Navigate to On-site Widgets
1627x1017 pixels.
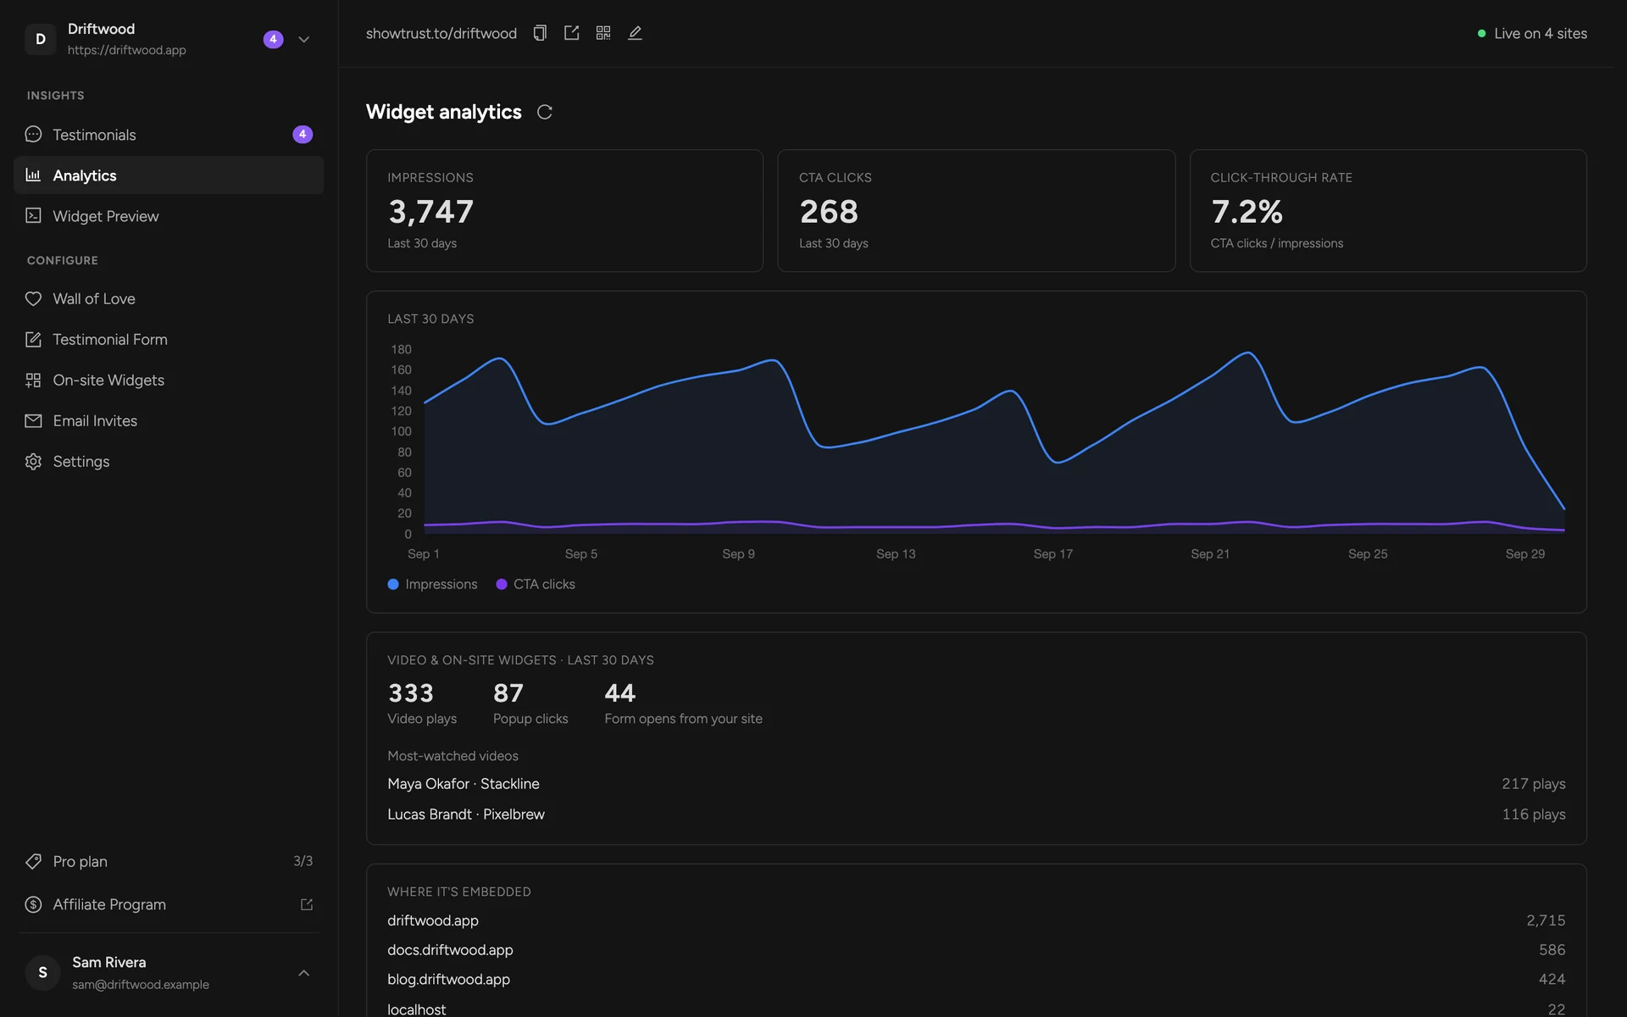point(169,380)
